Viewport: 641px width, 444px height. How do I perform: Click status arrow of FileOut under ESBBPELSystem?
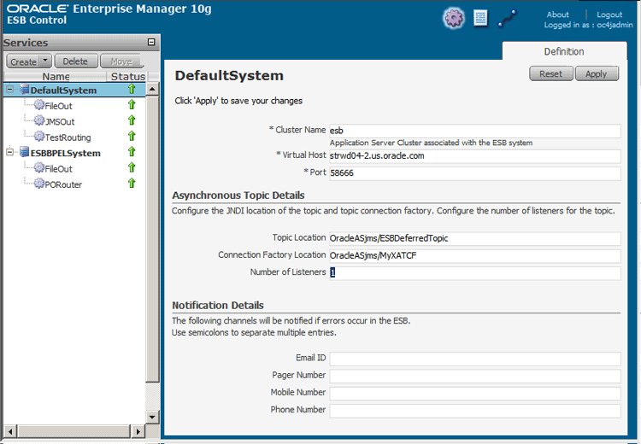(132, 167)
